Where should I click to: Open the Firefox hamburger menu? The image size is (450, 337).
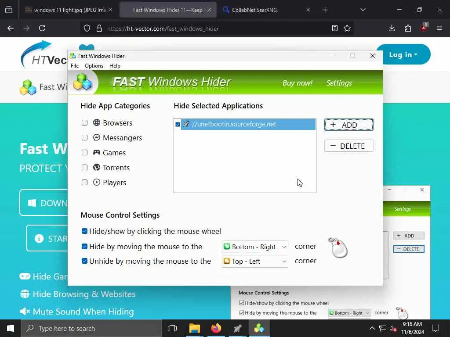pos(439,28)
